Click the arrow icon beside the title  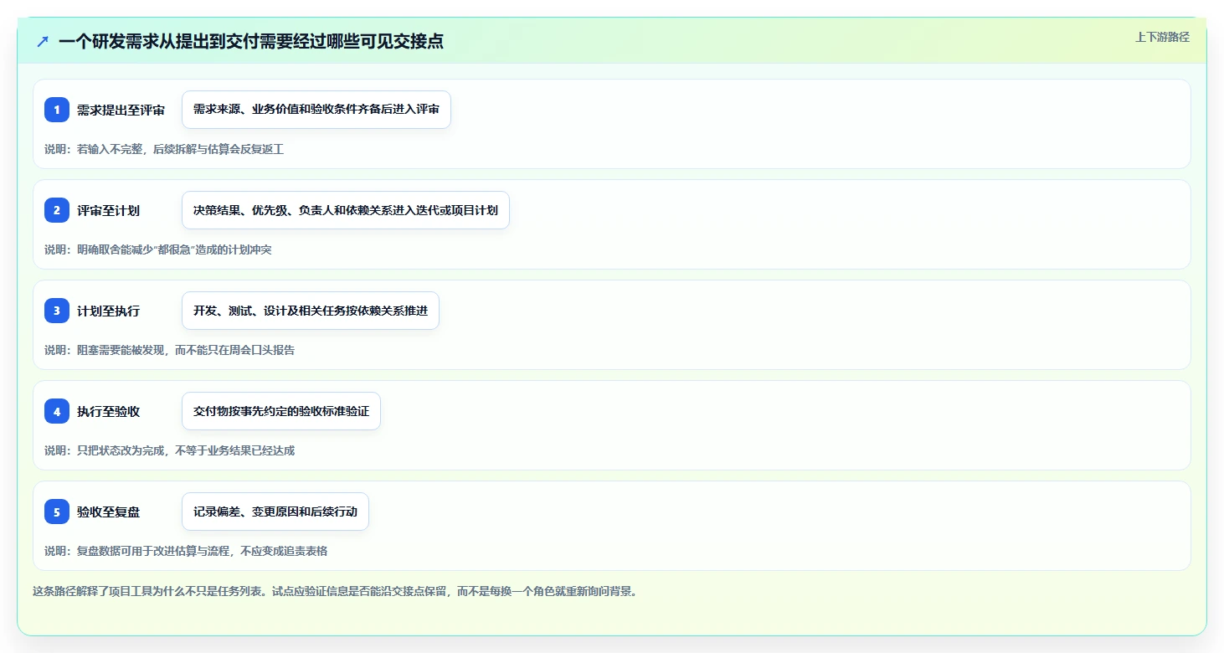(43, 41)
